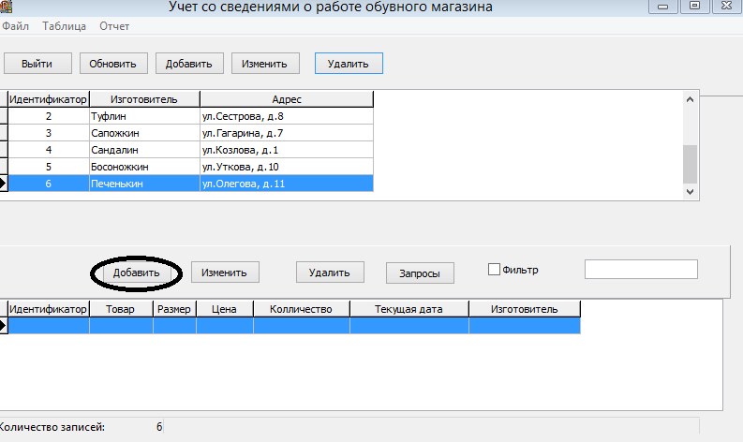Click the upper grid scrollbar up arrow
Viewport: 743px width, 442px height.
[x=690, y=99]
